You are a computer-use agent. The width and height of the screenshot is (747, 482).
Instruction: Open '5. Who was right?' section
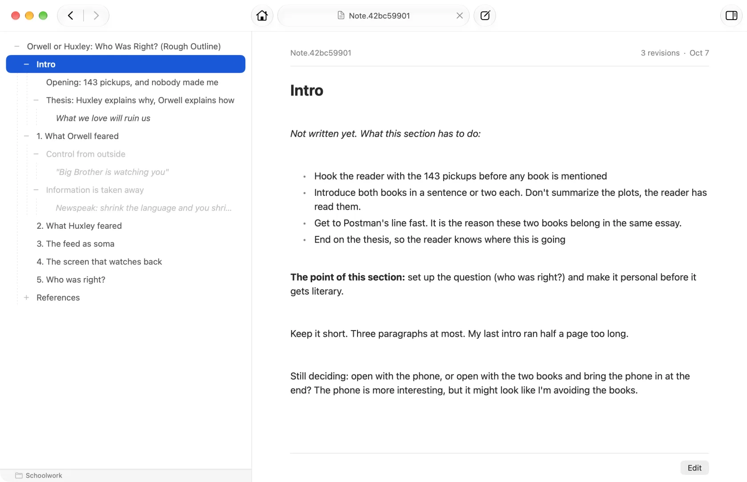point(71,279)
